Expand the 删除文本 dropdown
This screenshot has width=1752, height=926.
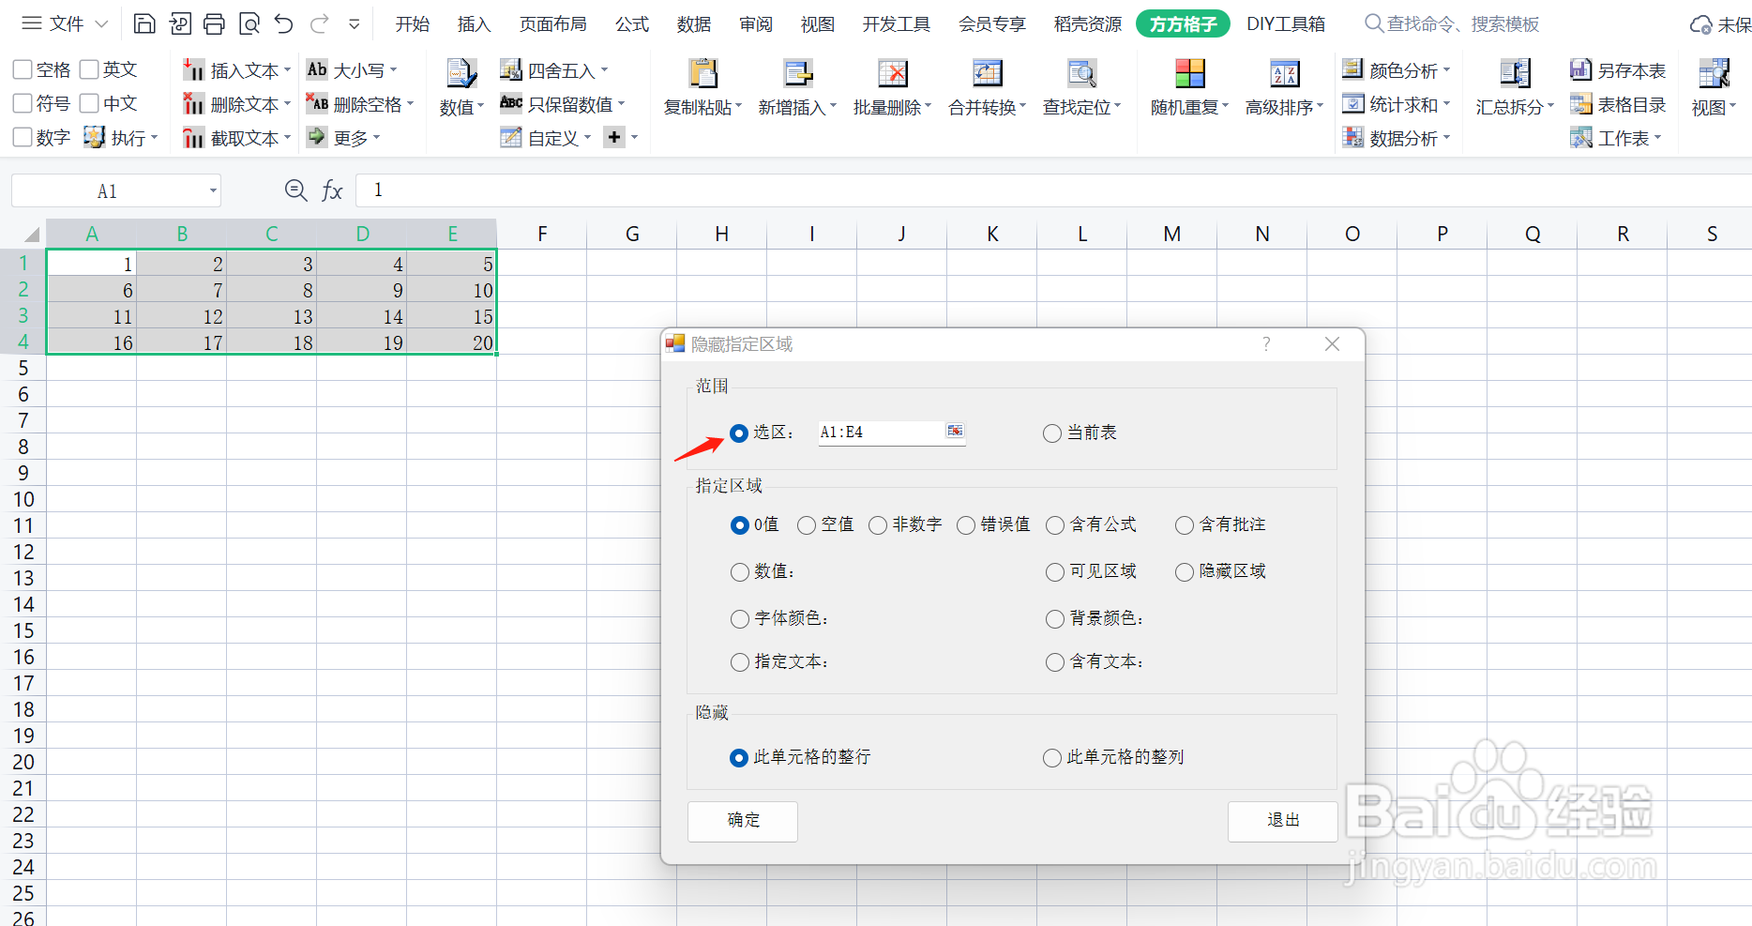coord(287,104)
